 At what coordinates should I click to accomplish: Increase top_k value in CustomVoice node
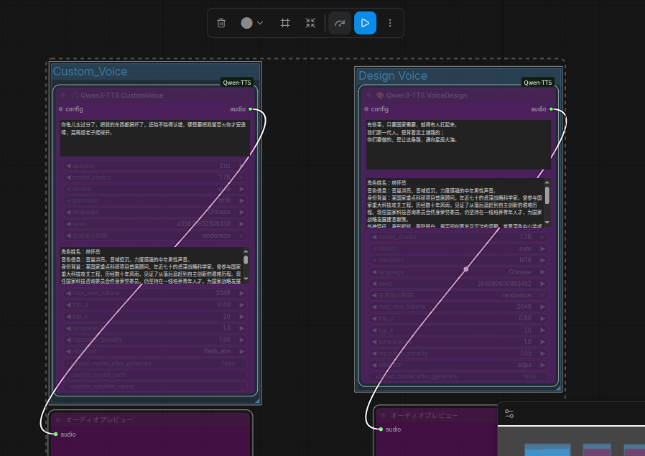tap(242, 317)
